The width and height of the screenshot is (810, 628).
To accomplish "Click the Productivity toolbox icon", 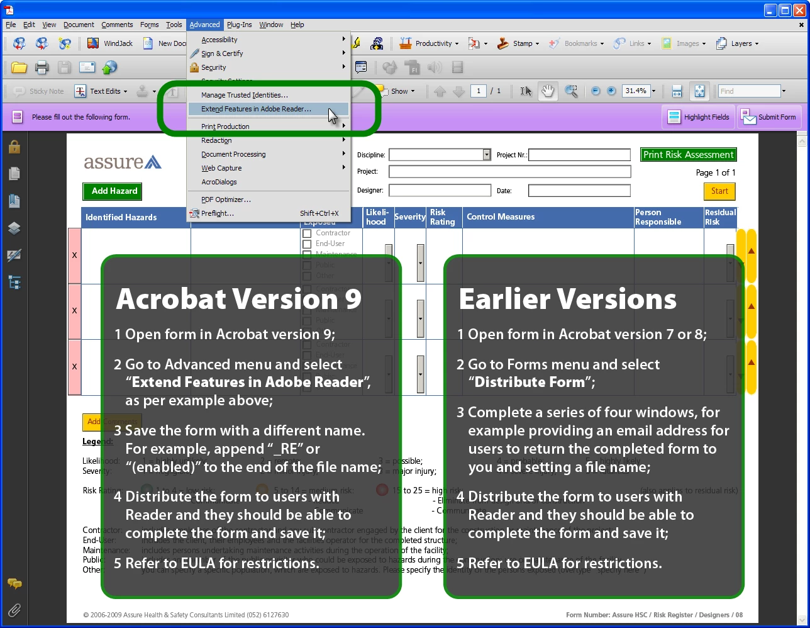I will pos(406,43).
